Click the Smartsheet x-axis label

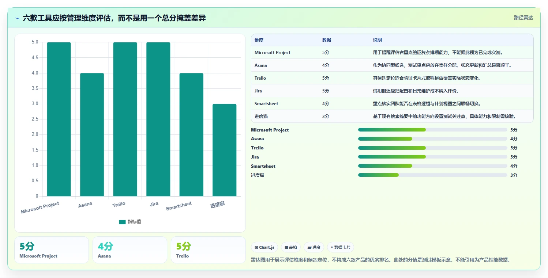tap(179, 206)
